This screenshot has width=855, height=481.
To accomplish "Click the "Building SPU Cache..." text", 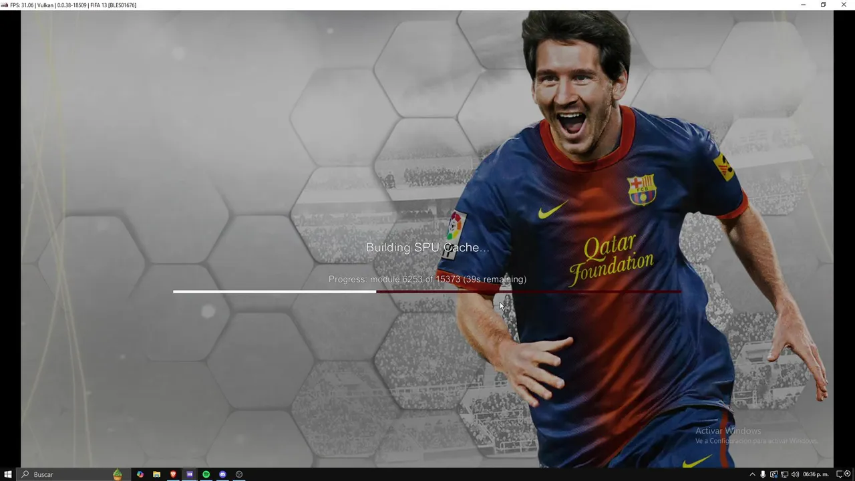I will (427, 247).
